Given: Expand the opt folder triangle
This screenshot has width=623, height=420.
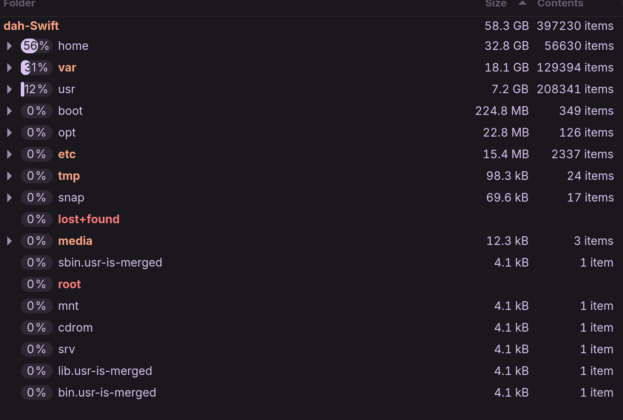Looking at the screenshot, I should (10, 133).
